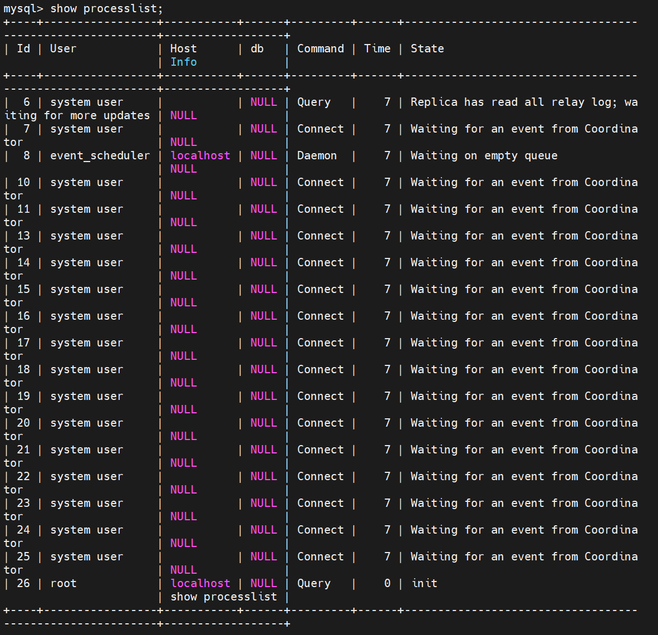Click the Id value '14'

[x=23, y=263]
